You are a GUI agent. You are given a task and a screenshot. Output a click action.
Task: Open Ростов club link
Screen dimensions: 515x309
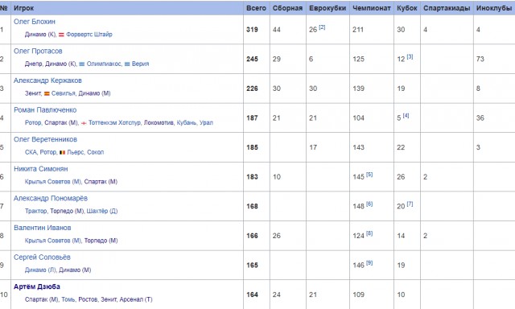(88, 299)
